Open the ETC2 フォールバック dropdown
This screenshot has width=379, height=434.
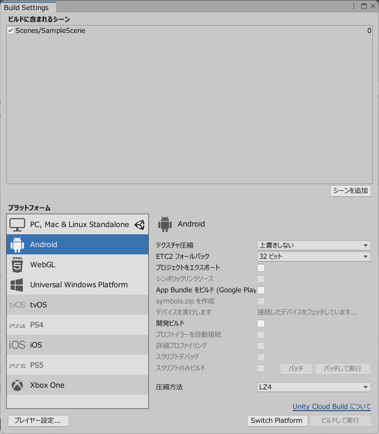(x=314, y=257)
